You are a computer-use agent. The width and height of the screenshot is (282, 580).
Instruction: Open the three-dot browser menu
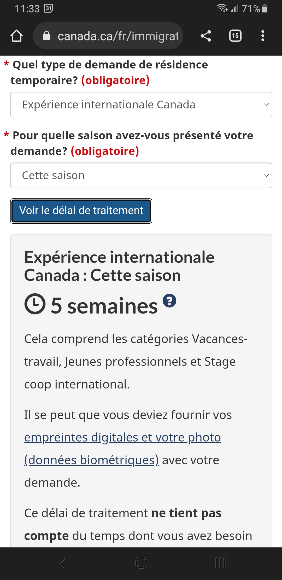click(263, 36)
